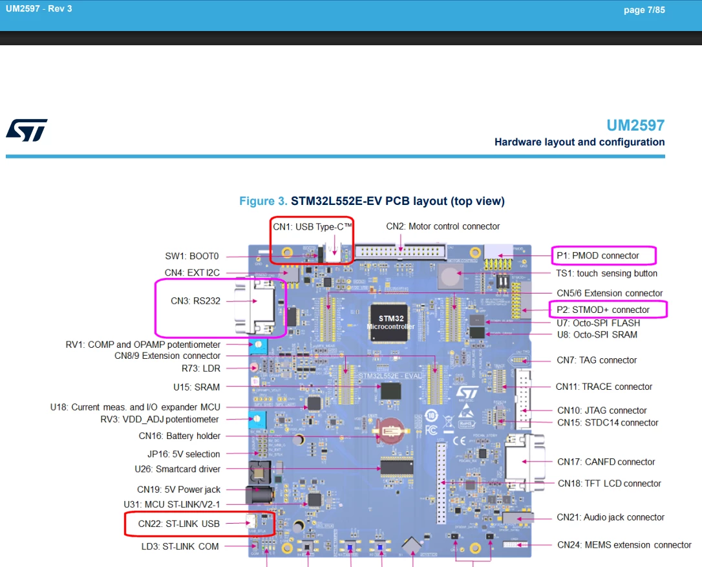Click 'U18: Current meas. and I/O expander MCU'
Screen dimensions: 702x567
(135, 407)
